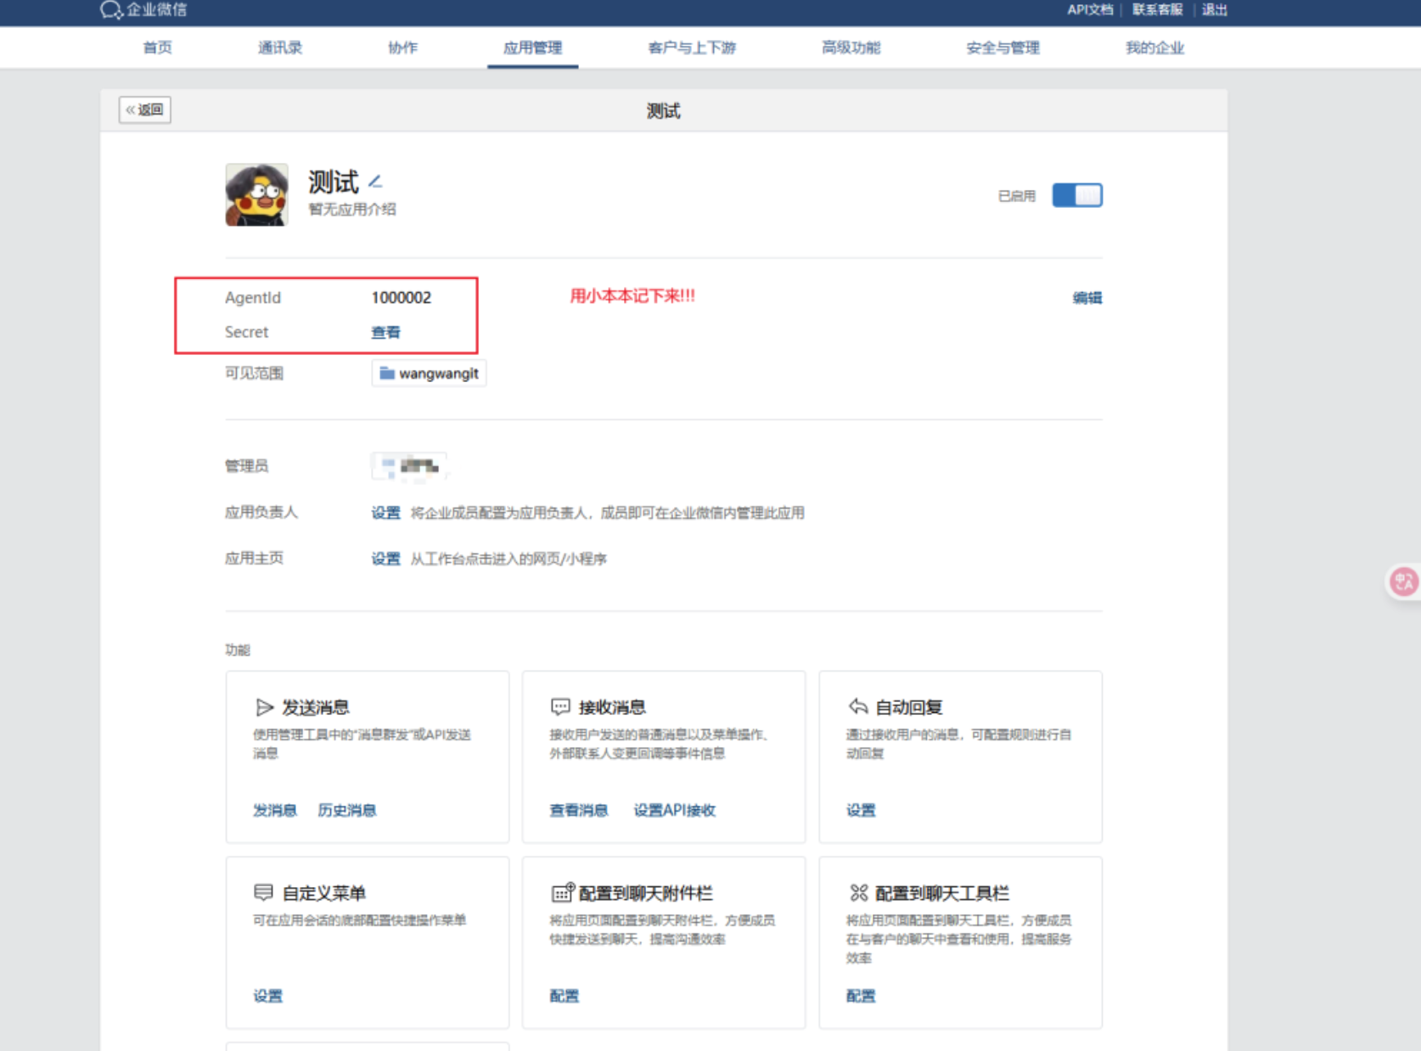This screenshot has width=1421, height=1051.
Task: Switch to the 安全与管理 tab
Action: click(x=1003, y=48)
